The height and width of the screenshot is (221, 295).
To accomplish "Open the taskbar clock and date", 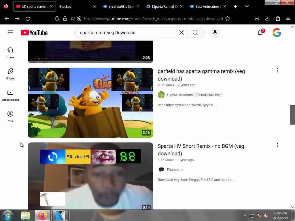I will tap(280, 216).
